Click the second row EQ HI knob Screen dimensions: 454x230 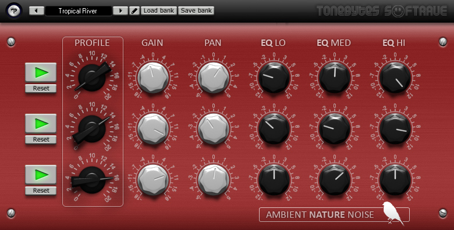[395, 128]
